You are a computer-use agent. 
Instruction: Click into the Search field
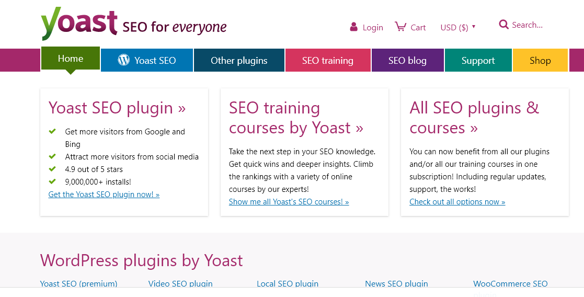(527, 25)
